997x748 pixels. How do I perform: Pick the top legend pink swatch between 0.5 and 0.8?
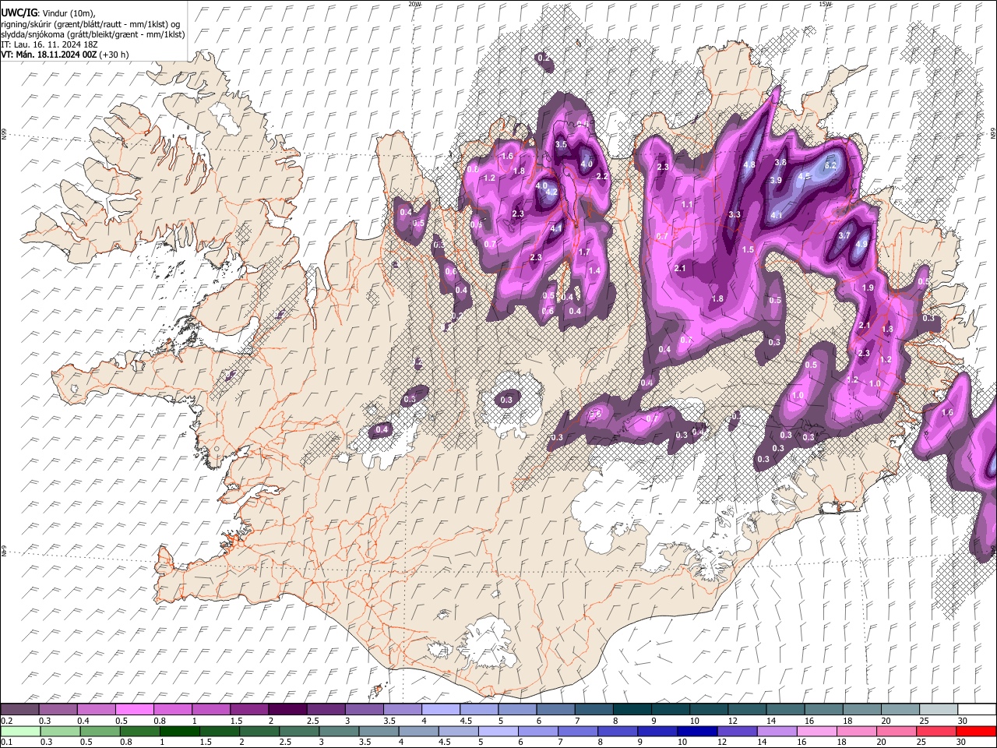(x=134, y=709)
